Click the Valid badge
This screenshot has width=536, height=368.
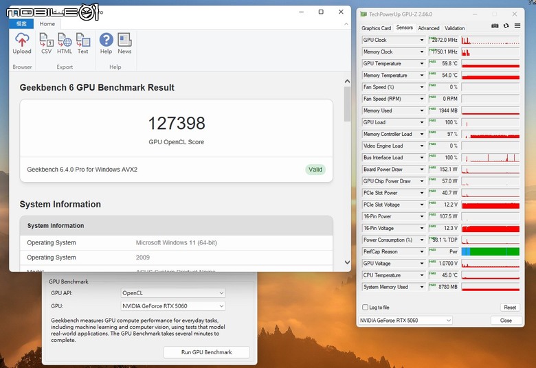tap(315, 170)
